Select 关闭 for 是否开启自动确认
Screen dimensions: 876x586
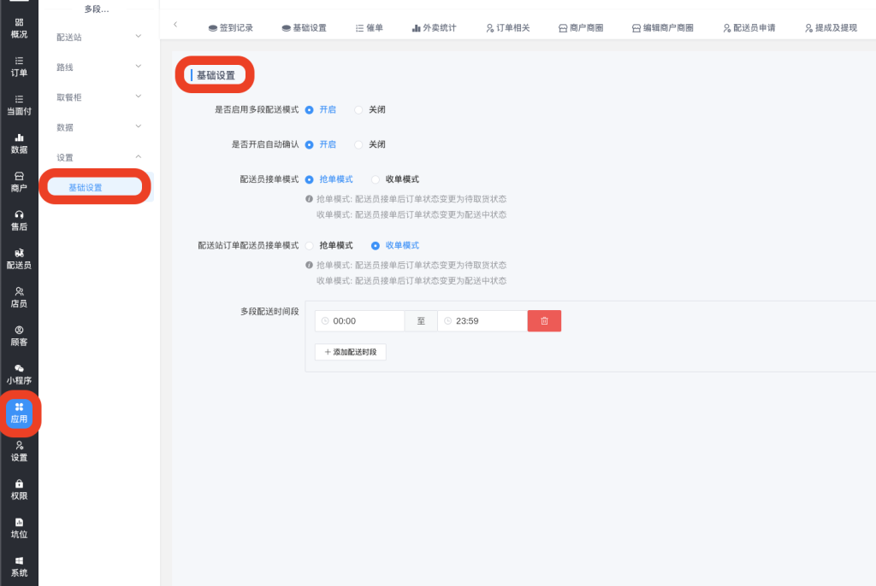[359, 144]
